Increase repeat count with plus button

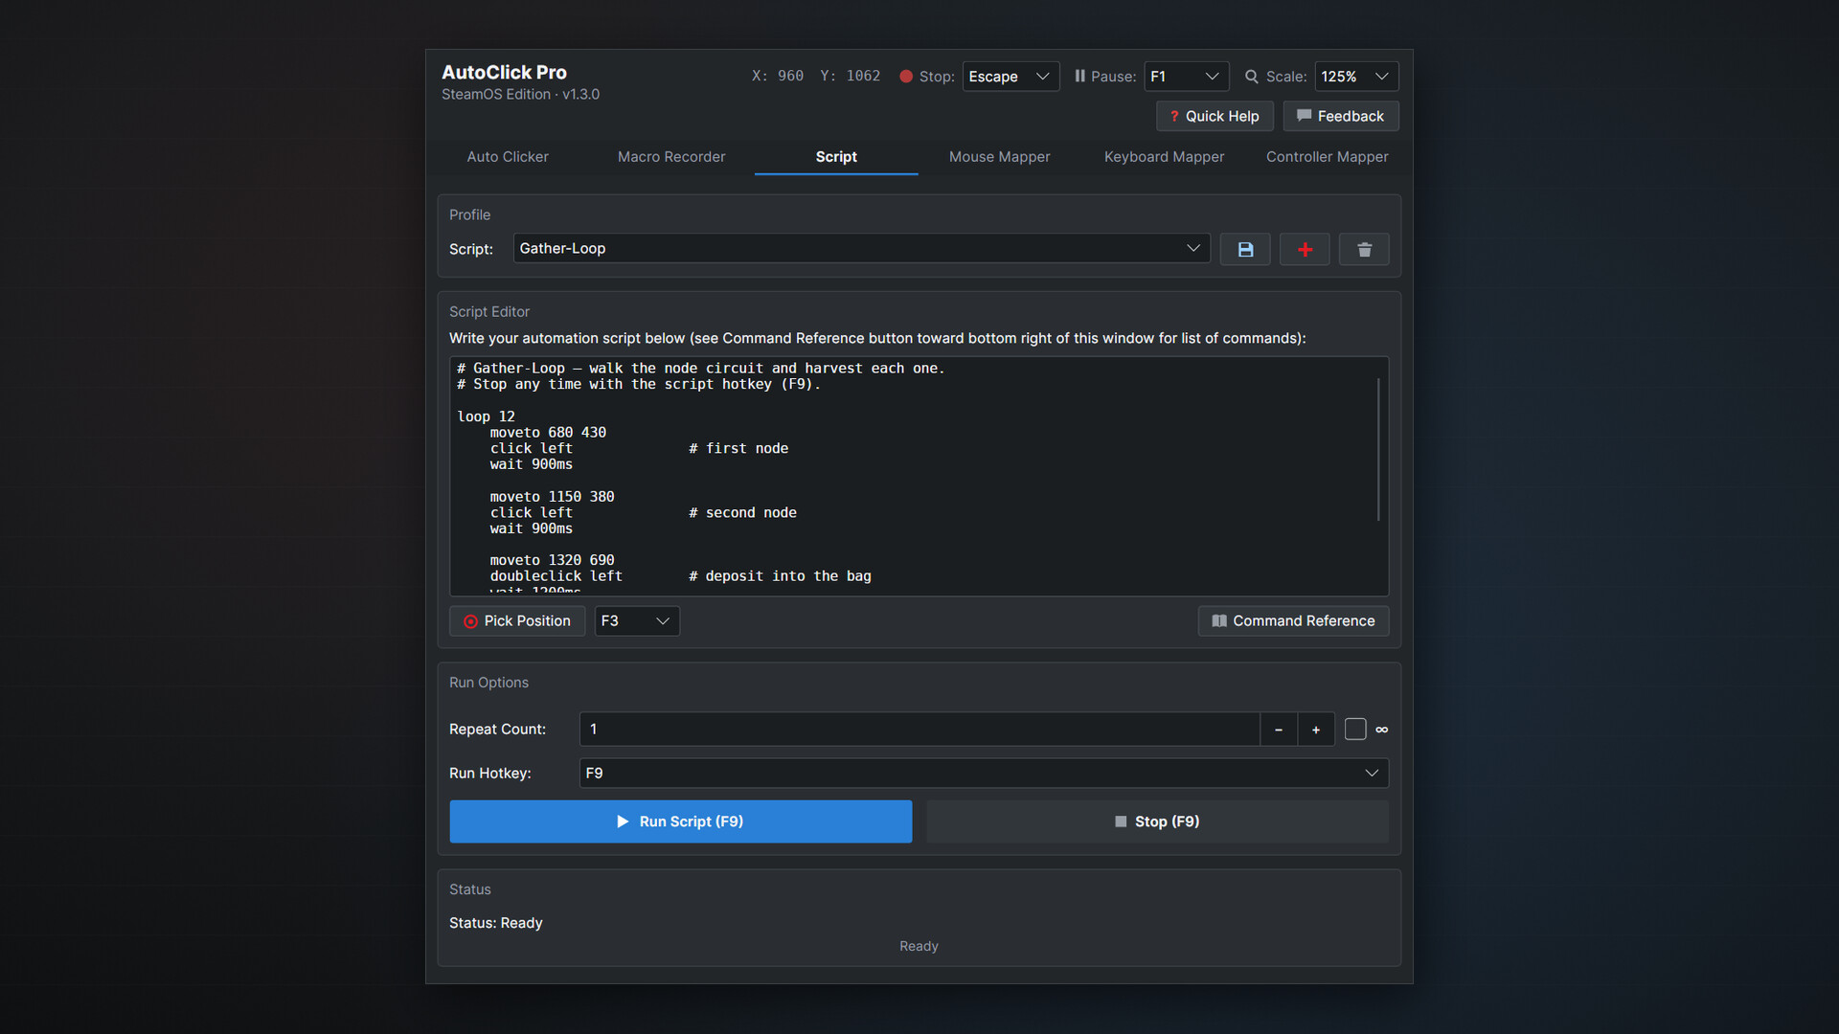tap(1316, 730)
